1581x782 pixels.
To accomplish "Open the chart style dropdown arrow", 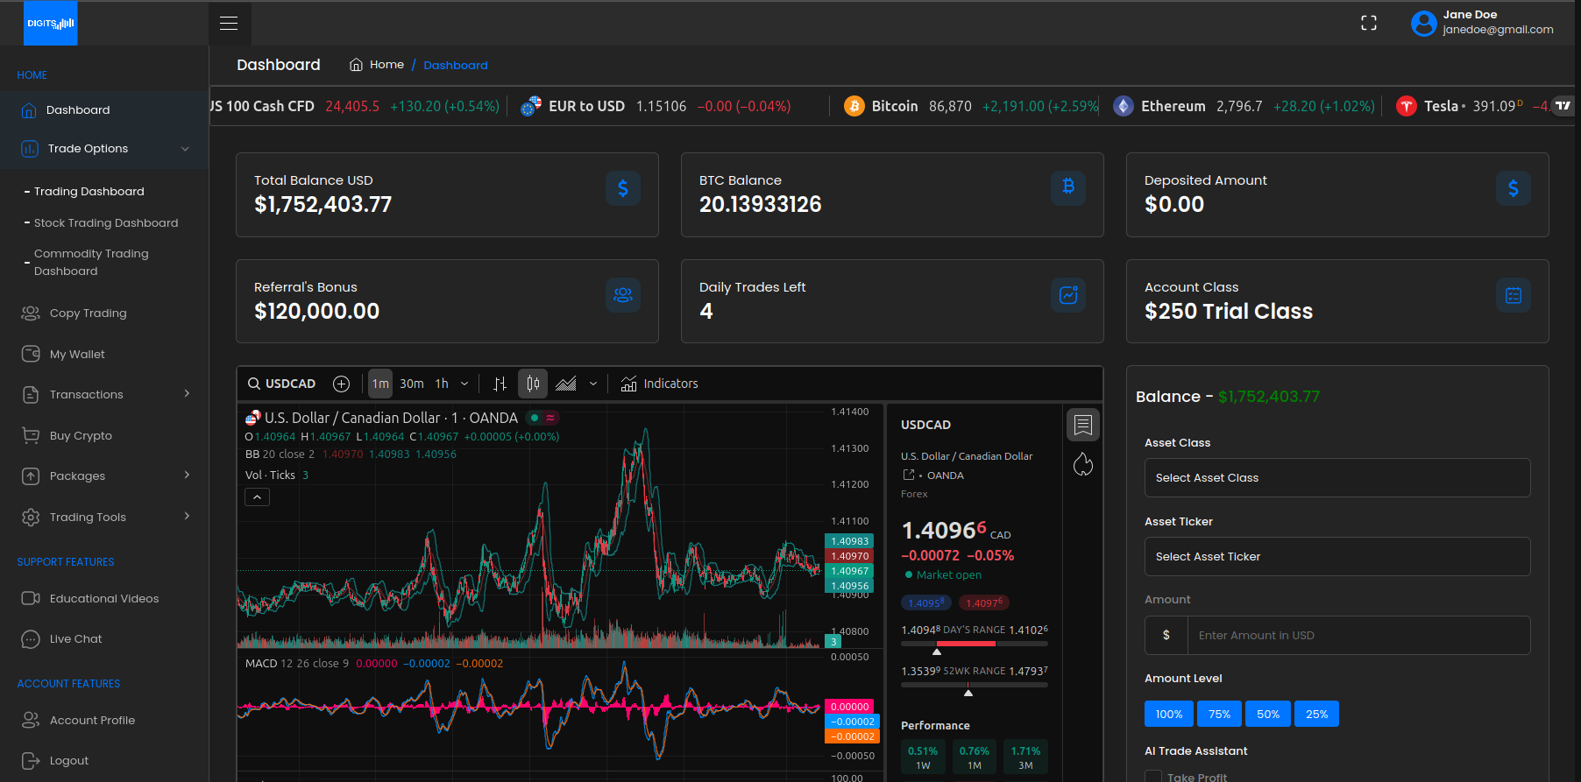I will [593, 384].
